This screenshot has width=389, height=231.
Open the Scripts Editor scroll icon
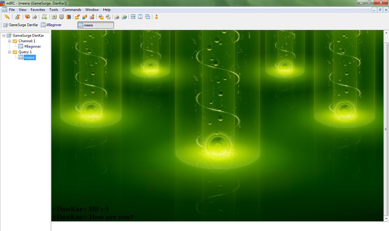click(x=44, y=17)
